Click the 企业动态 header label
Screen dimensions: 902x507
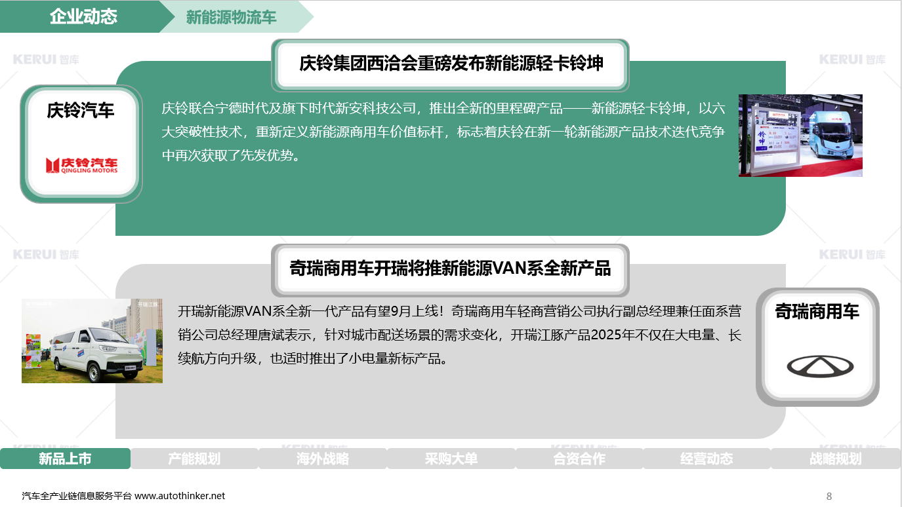(x=83, y=17)
